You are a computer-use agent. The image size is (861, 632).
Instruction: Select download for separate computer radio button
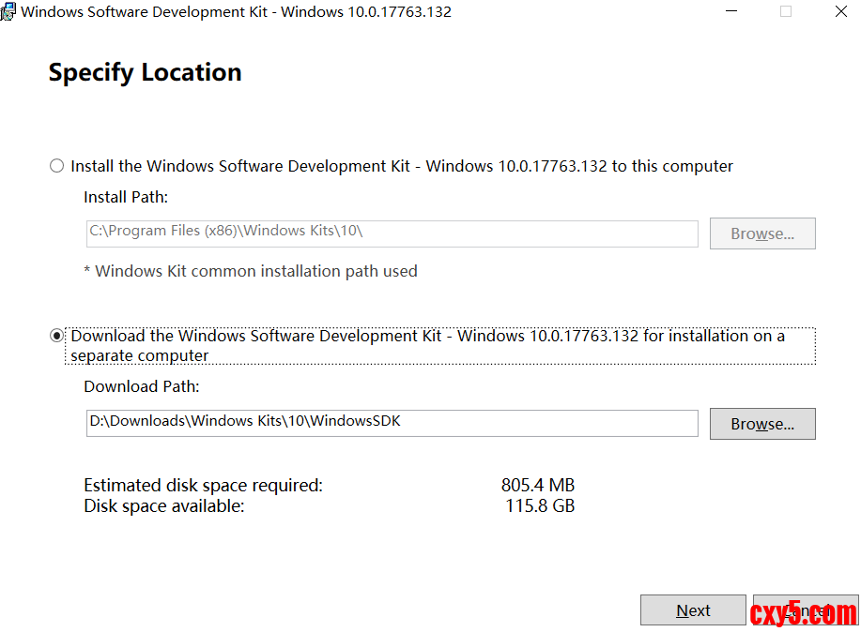click(x=57, y=336)
